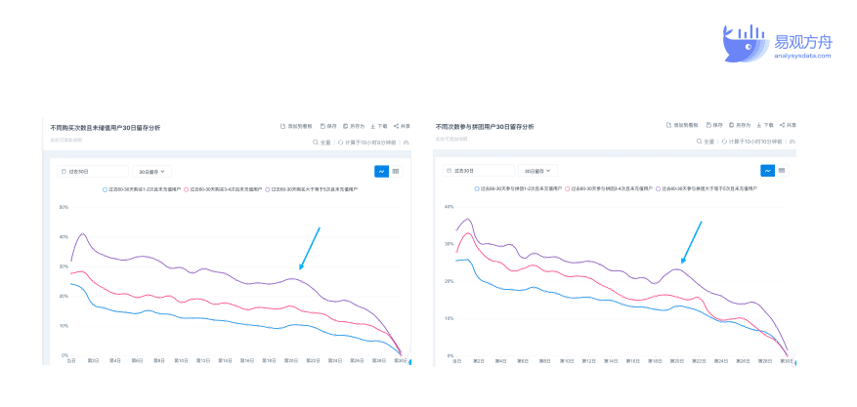Toggle pink 参与拼团3-4次 legend series in right chart
This screenshot has width=857, height=407.
pos(611,188)
